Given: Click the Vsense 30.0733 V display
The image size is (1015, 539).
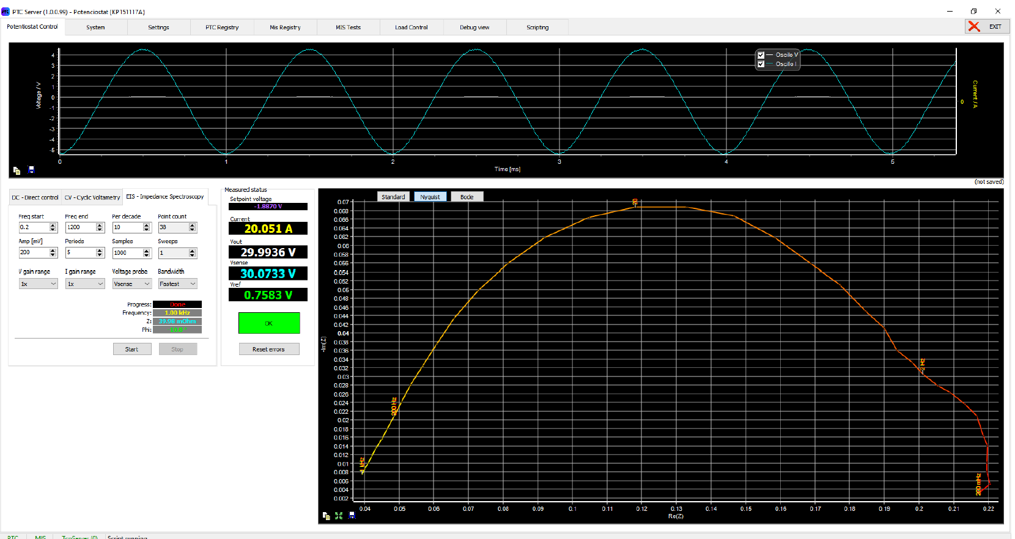Looking at the screenshot, I should (x=268, y=274).
